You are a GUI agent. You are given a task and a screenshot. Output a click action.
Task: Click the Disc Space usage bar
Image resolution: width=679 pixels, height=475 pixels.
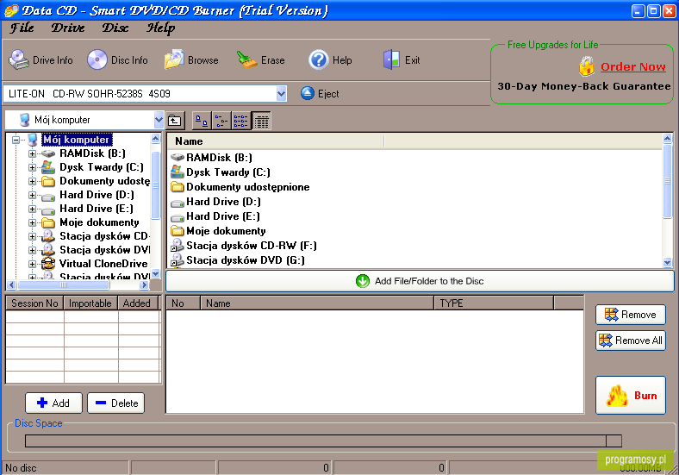point(323,441)
